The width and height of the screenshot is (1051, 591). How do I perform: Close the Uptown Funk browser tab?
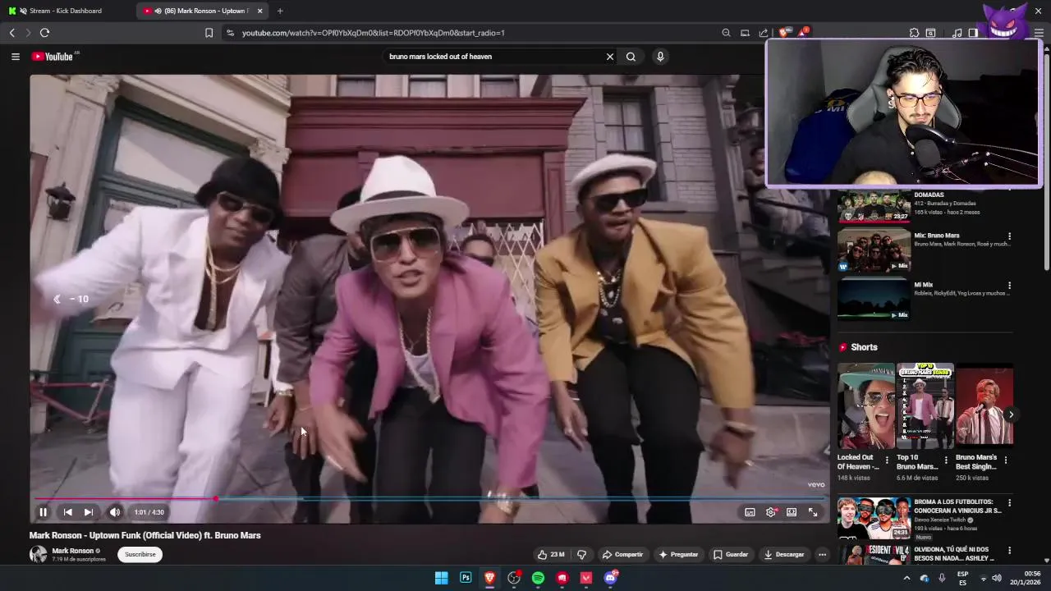(x=260, y=11)
